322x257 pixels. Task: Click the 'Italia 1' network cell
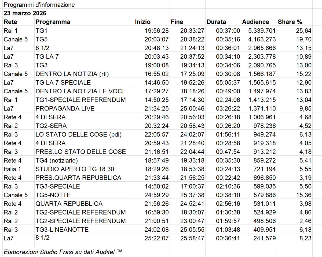(12, 169)
